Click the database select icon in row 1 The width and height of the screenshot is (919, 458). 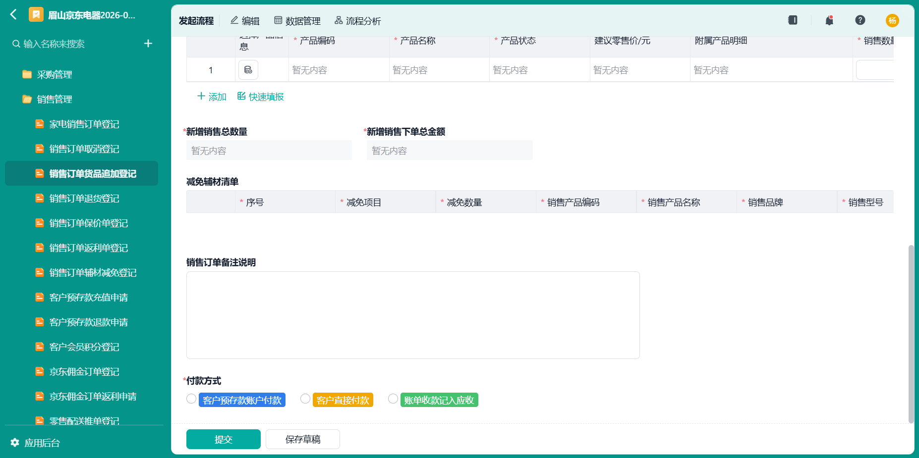pos(248,70)
